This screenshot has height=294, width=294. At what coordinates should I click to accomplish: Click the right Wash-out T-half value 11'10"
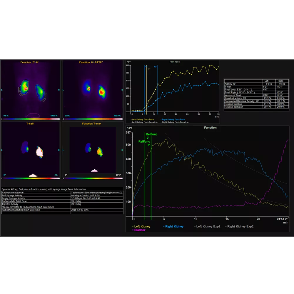(x=280, y=95)
